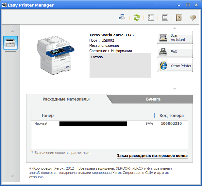
Task: Click the black toner level bar
Action: (x=93, y=124)
